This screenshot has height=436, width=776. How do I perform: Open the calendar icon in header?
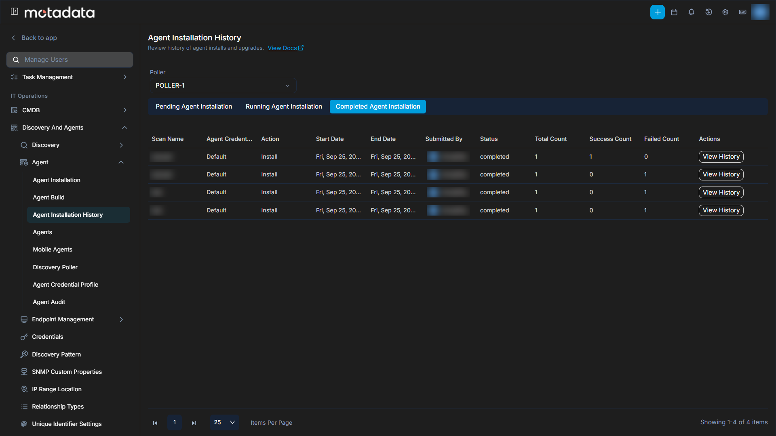(674, 12)
